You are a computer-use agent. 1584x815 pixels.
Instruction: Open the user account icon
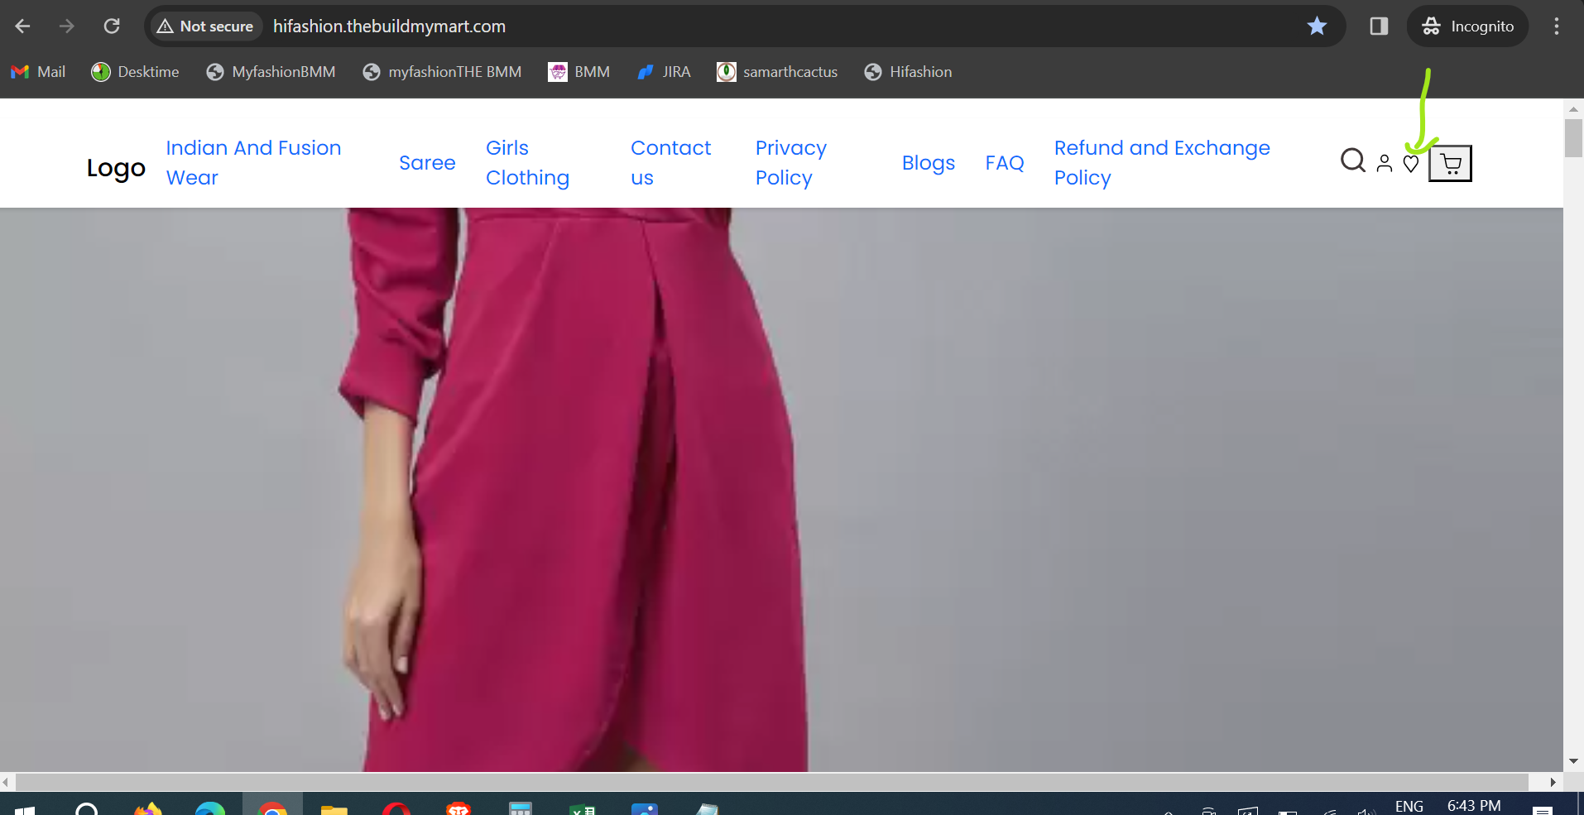pos(1385,163)
